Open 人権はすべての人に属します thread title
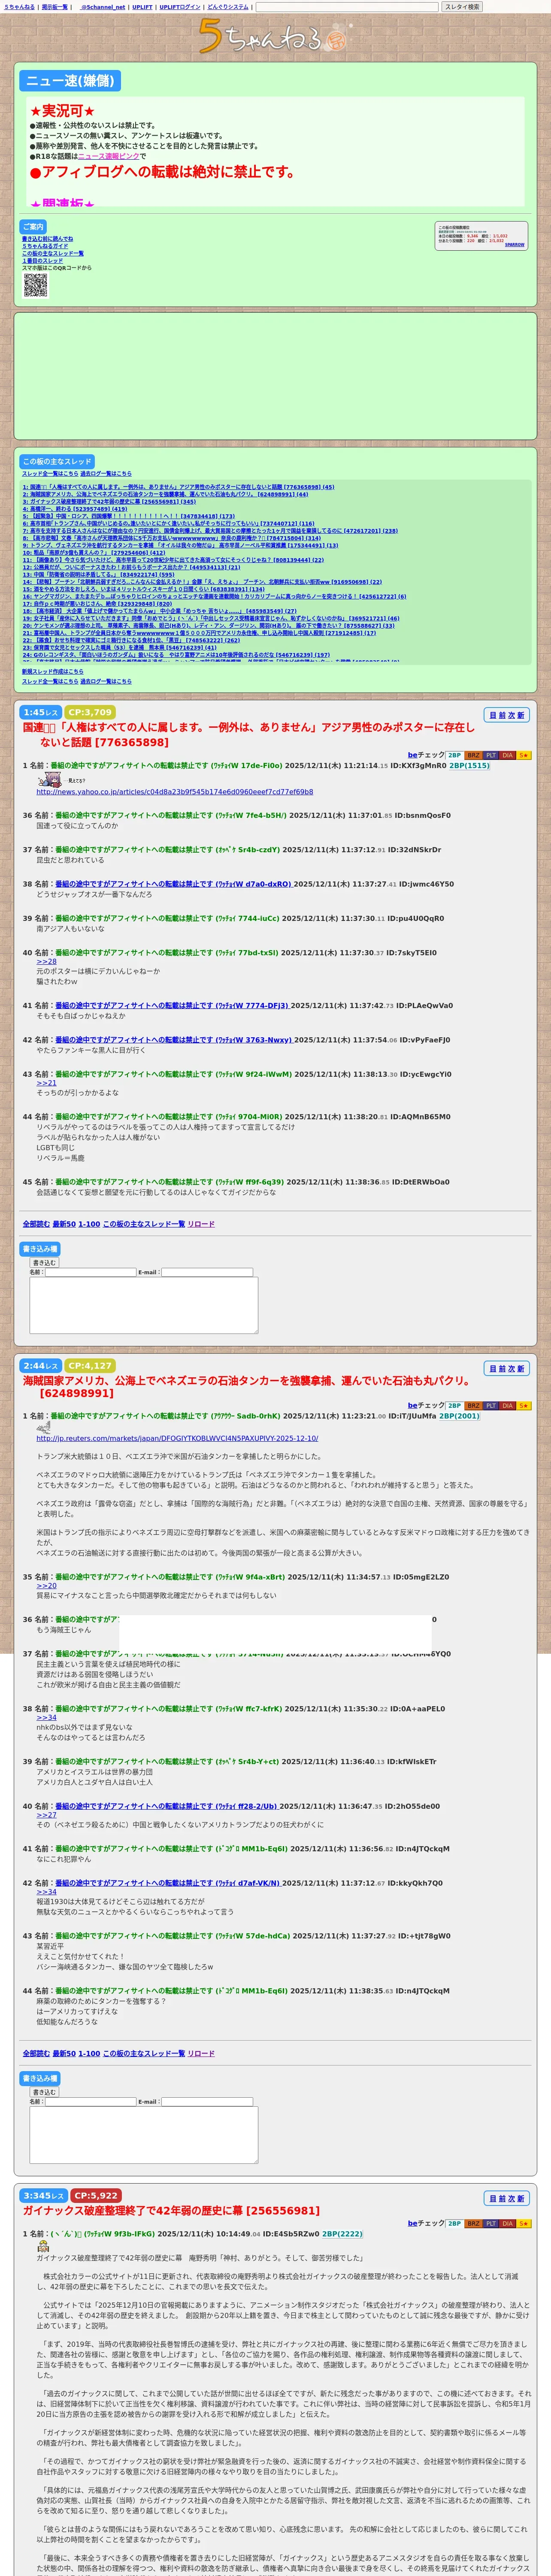Screen dimensions: 551x2576 [249, 734]
